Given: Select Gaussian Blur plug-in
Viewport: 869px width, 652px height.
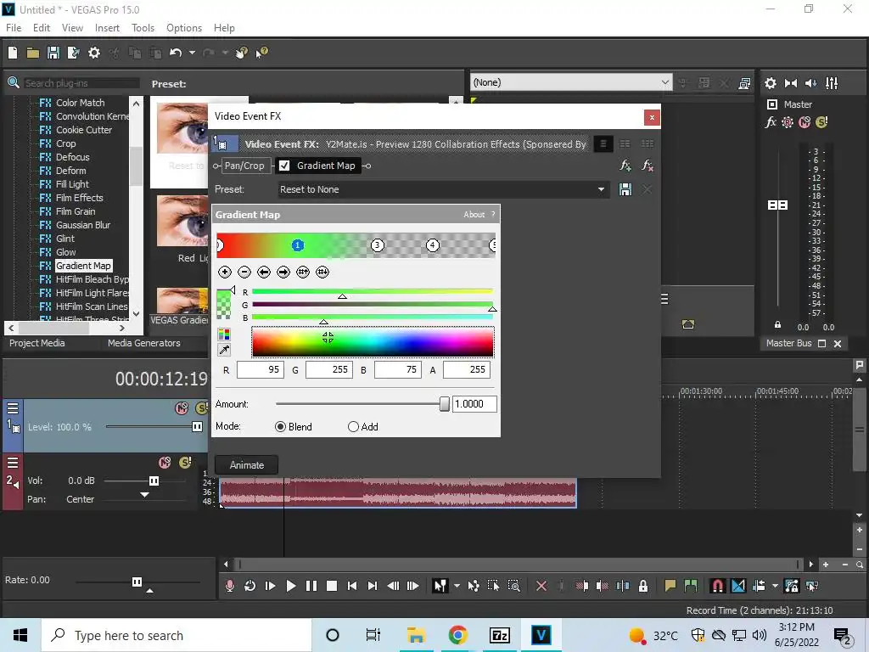Looking at the screenshot, I should click(82, 225).
